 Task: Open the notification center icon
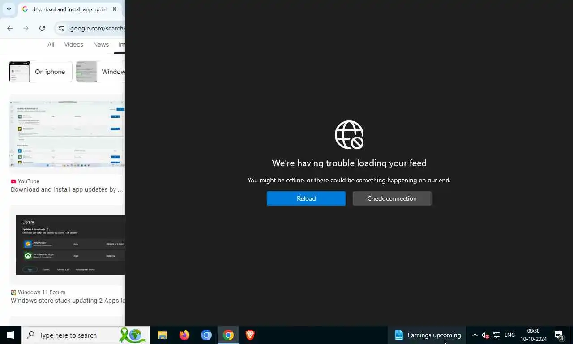559,335
